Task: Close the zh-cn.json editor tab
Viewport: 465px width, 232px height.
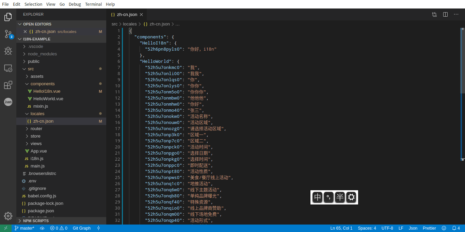Action: click(141, 15)
